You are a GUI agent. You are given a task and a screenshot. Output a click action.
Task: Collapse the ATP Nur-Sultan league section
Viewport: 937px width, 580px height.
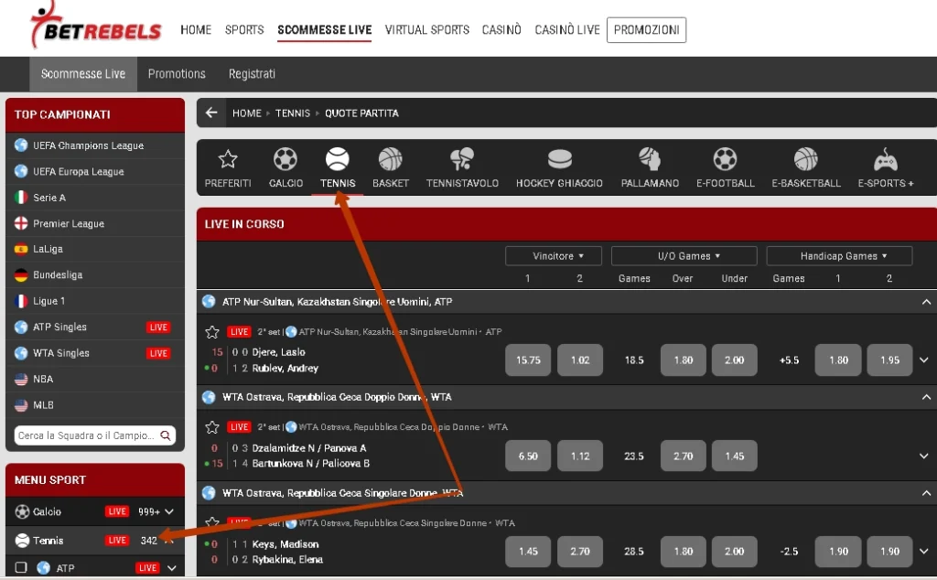[x=926, y=302]
